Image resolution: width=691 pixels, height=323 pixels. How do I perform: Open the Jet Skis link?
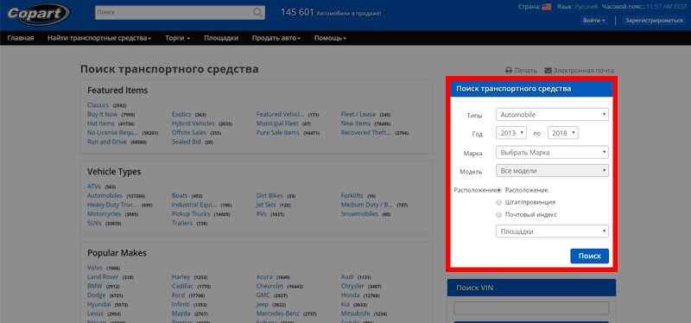(x=266, y=205)
